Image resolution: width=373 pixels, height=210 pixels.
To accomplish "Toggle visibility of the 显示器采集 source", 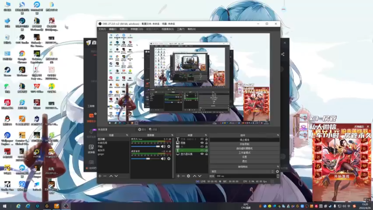I will tap(202, 154).
